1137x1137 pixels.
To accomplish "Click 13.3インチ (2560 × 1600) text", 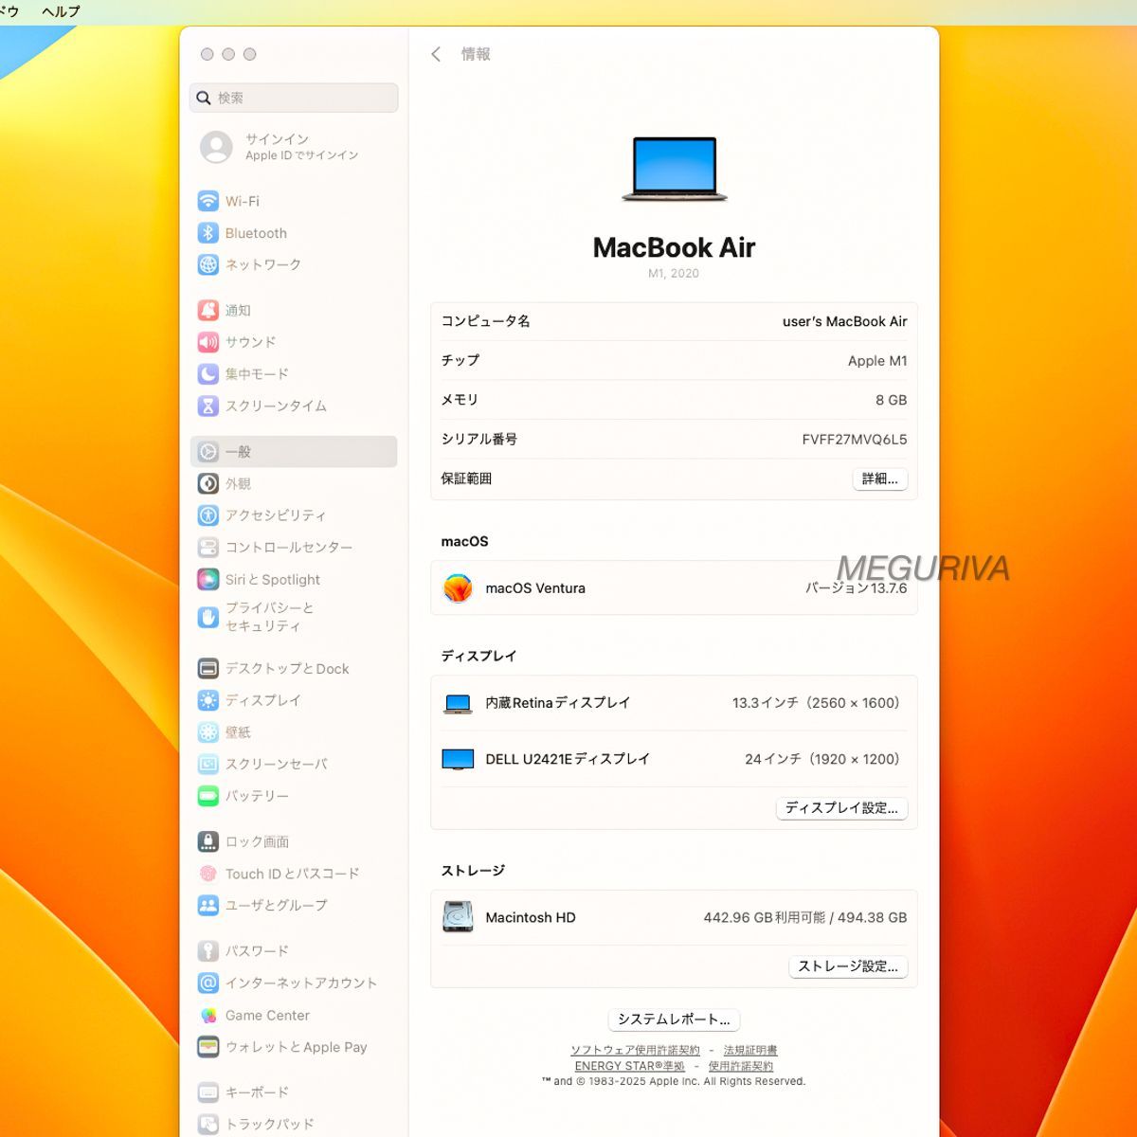I will pyautogui.click(x=816, y=703).
